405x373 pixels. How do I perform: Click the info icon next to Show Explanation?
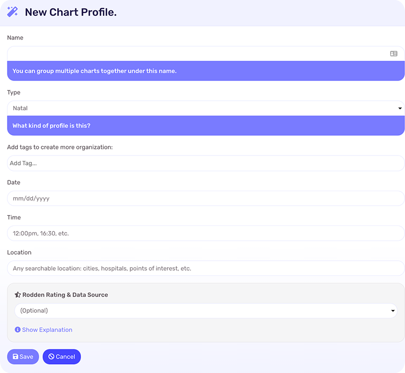(x=17, y=330)
